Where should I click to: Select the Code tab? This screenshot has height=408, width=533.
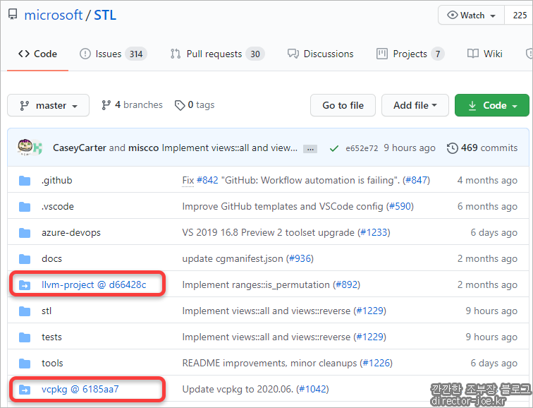point(37,54)
